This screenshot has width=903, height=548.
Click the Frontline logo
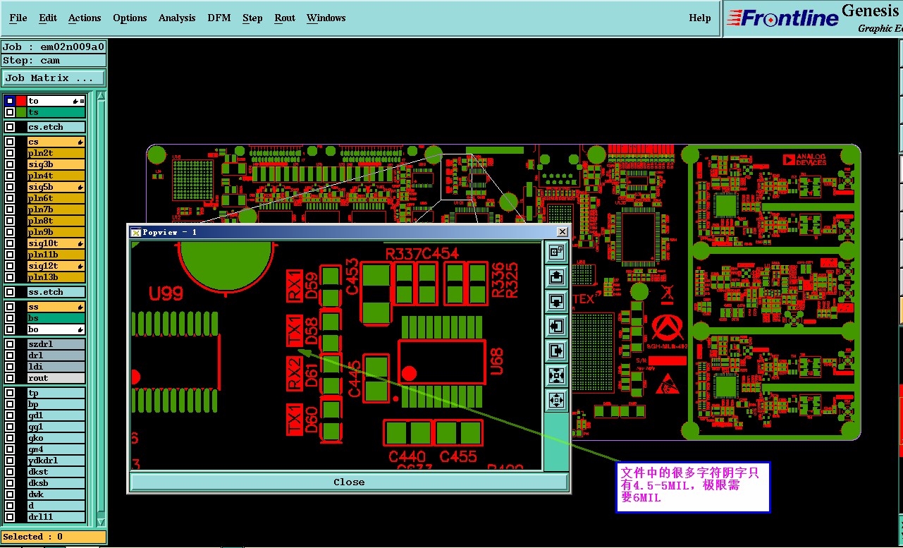782,18
